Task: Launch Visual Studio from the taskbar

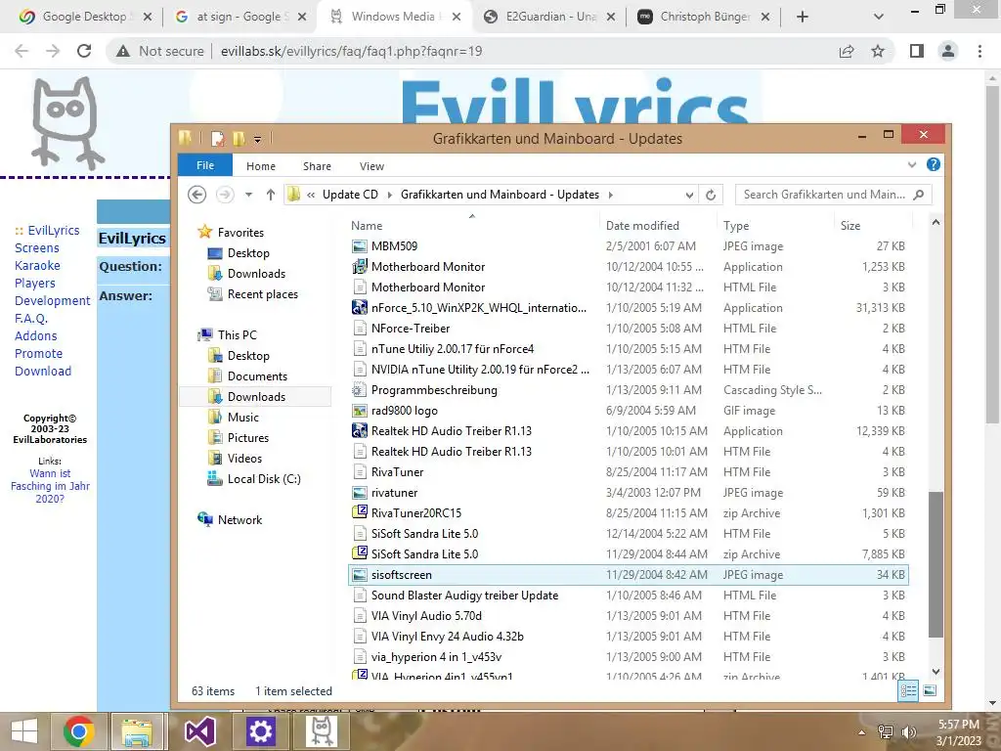Action: click(200, 731)
